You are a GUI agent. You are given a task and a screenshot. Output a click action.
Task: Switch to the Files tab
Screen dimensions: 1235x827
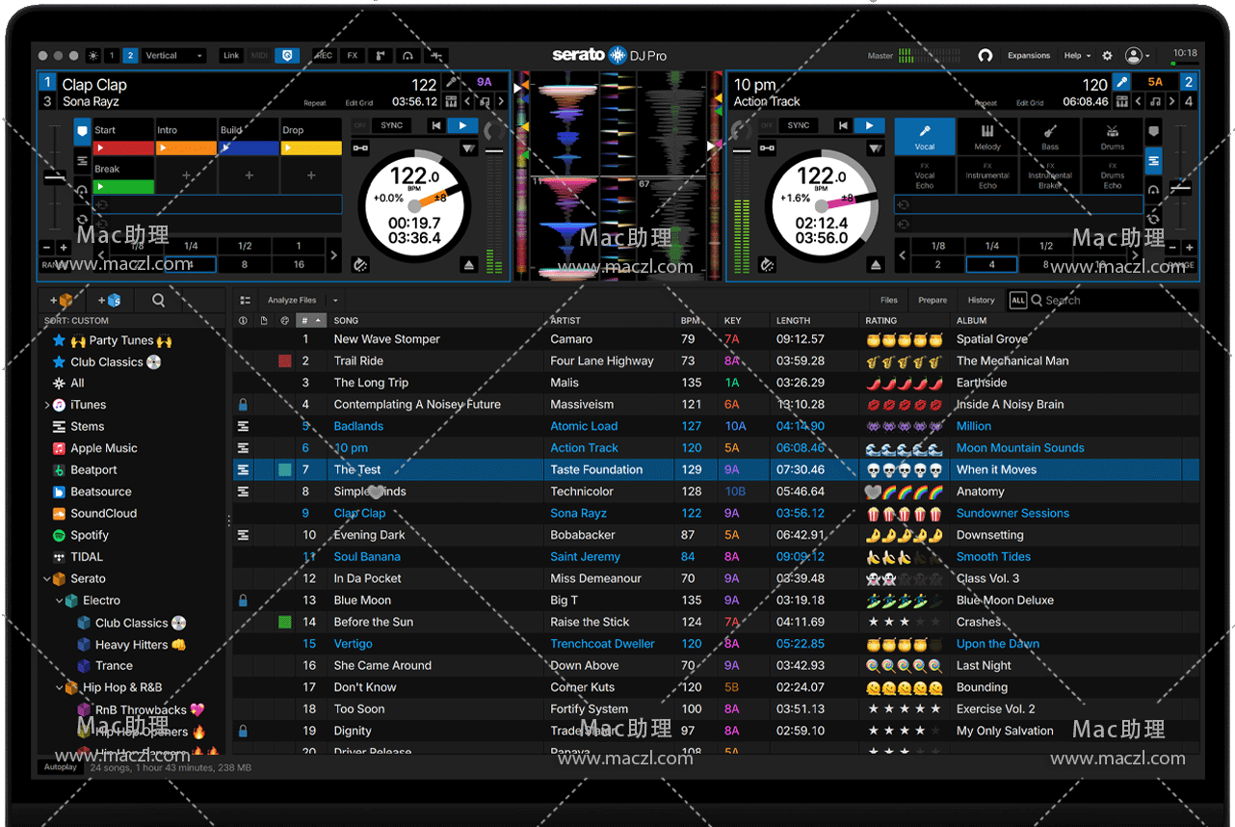(889, 301)
